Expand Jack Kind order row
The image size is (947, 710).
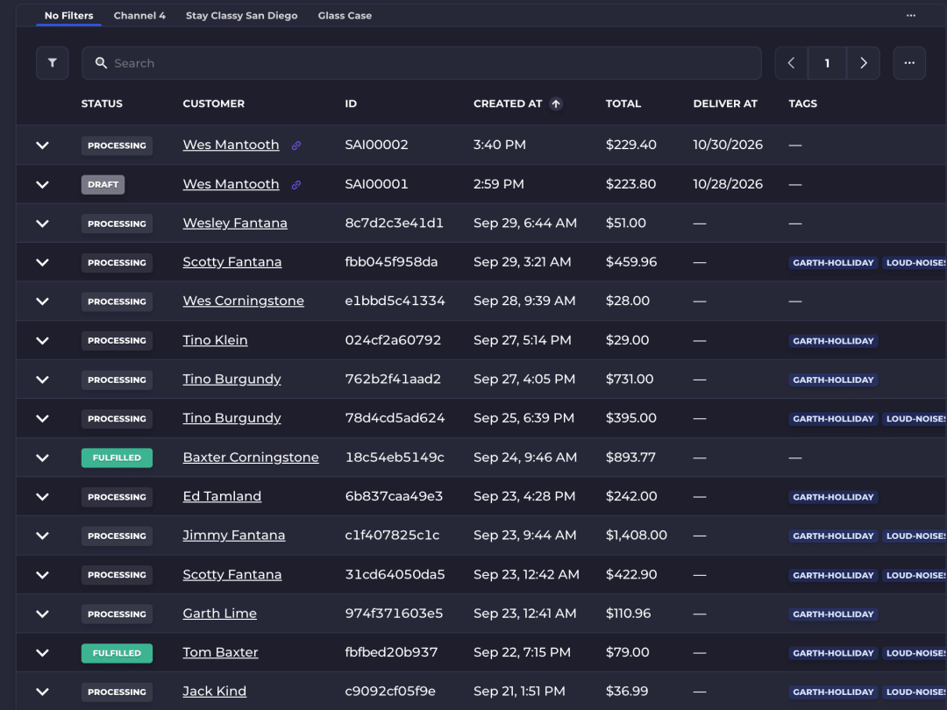click(42, 692)
